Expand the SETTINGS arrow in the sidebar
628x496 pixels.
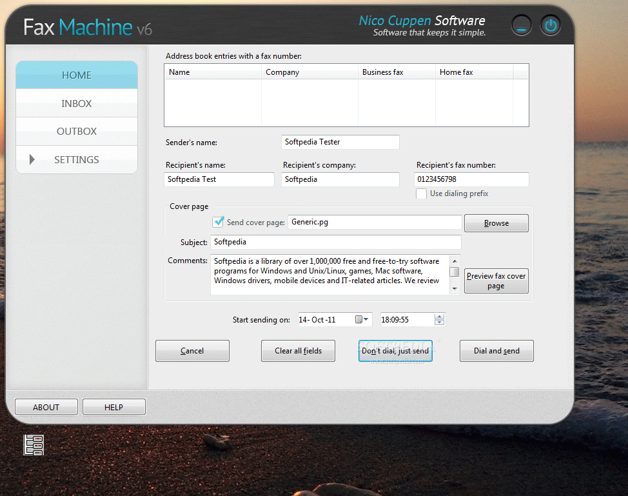32,159
